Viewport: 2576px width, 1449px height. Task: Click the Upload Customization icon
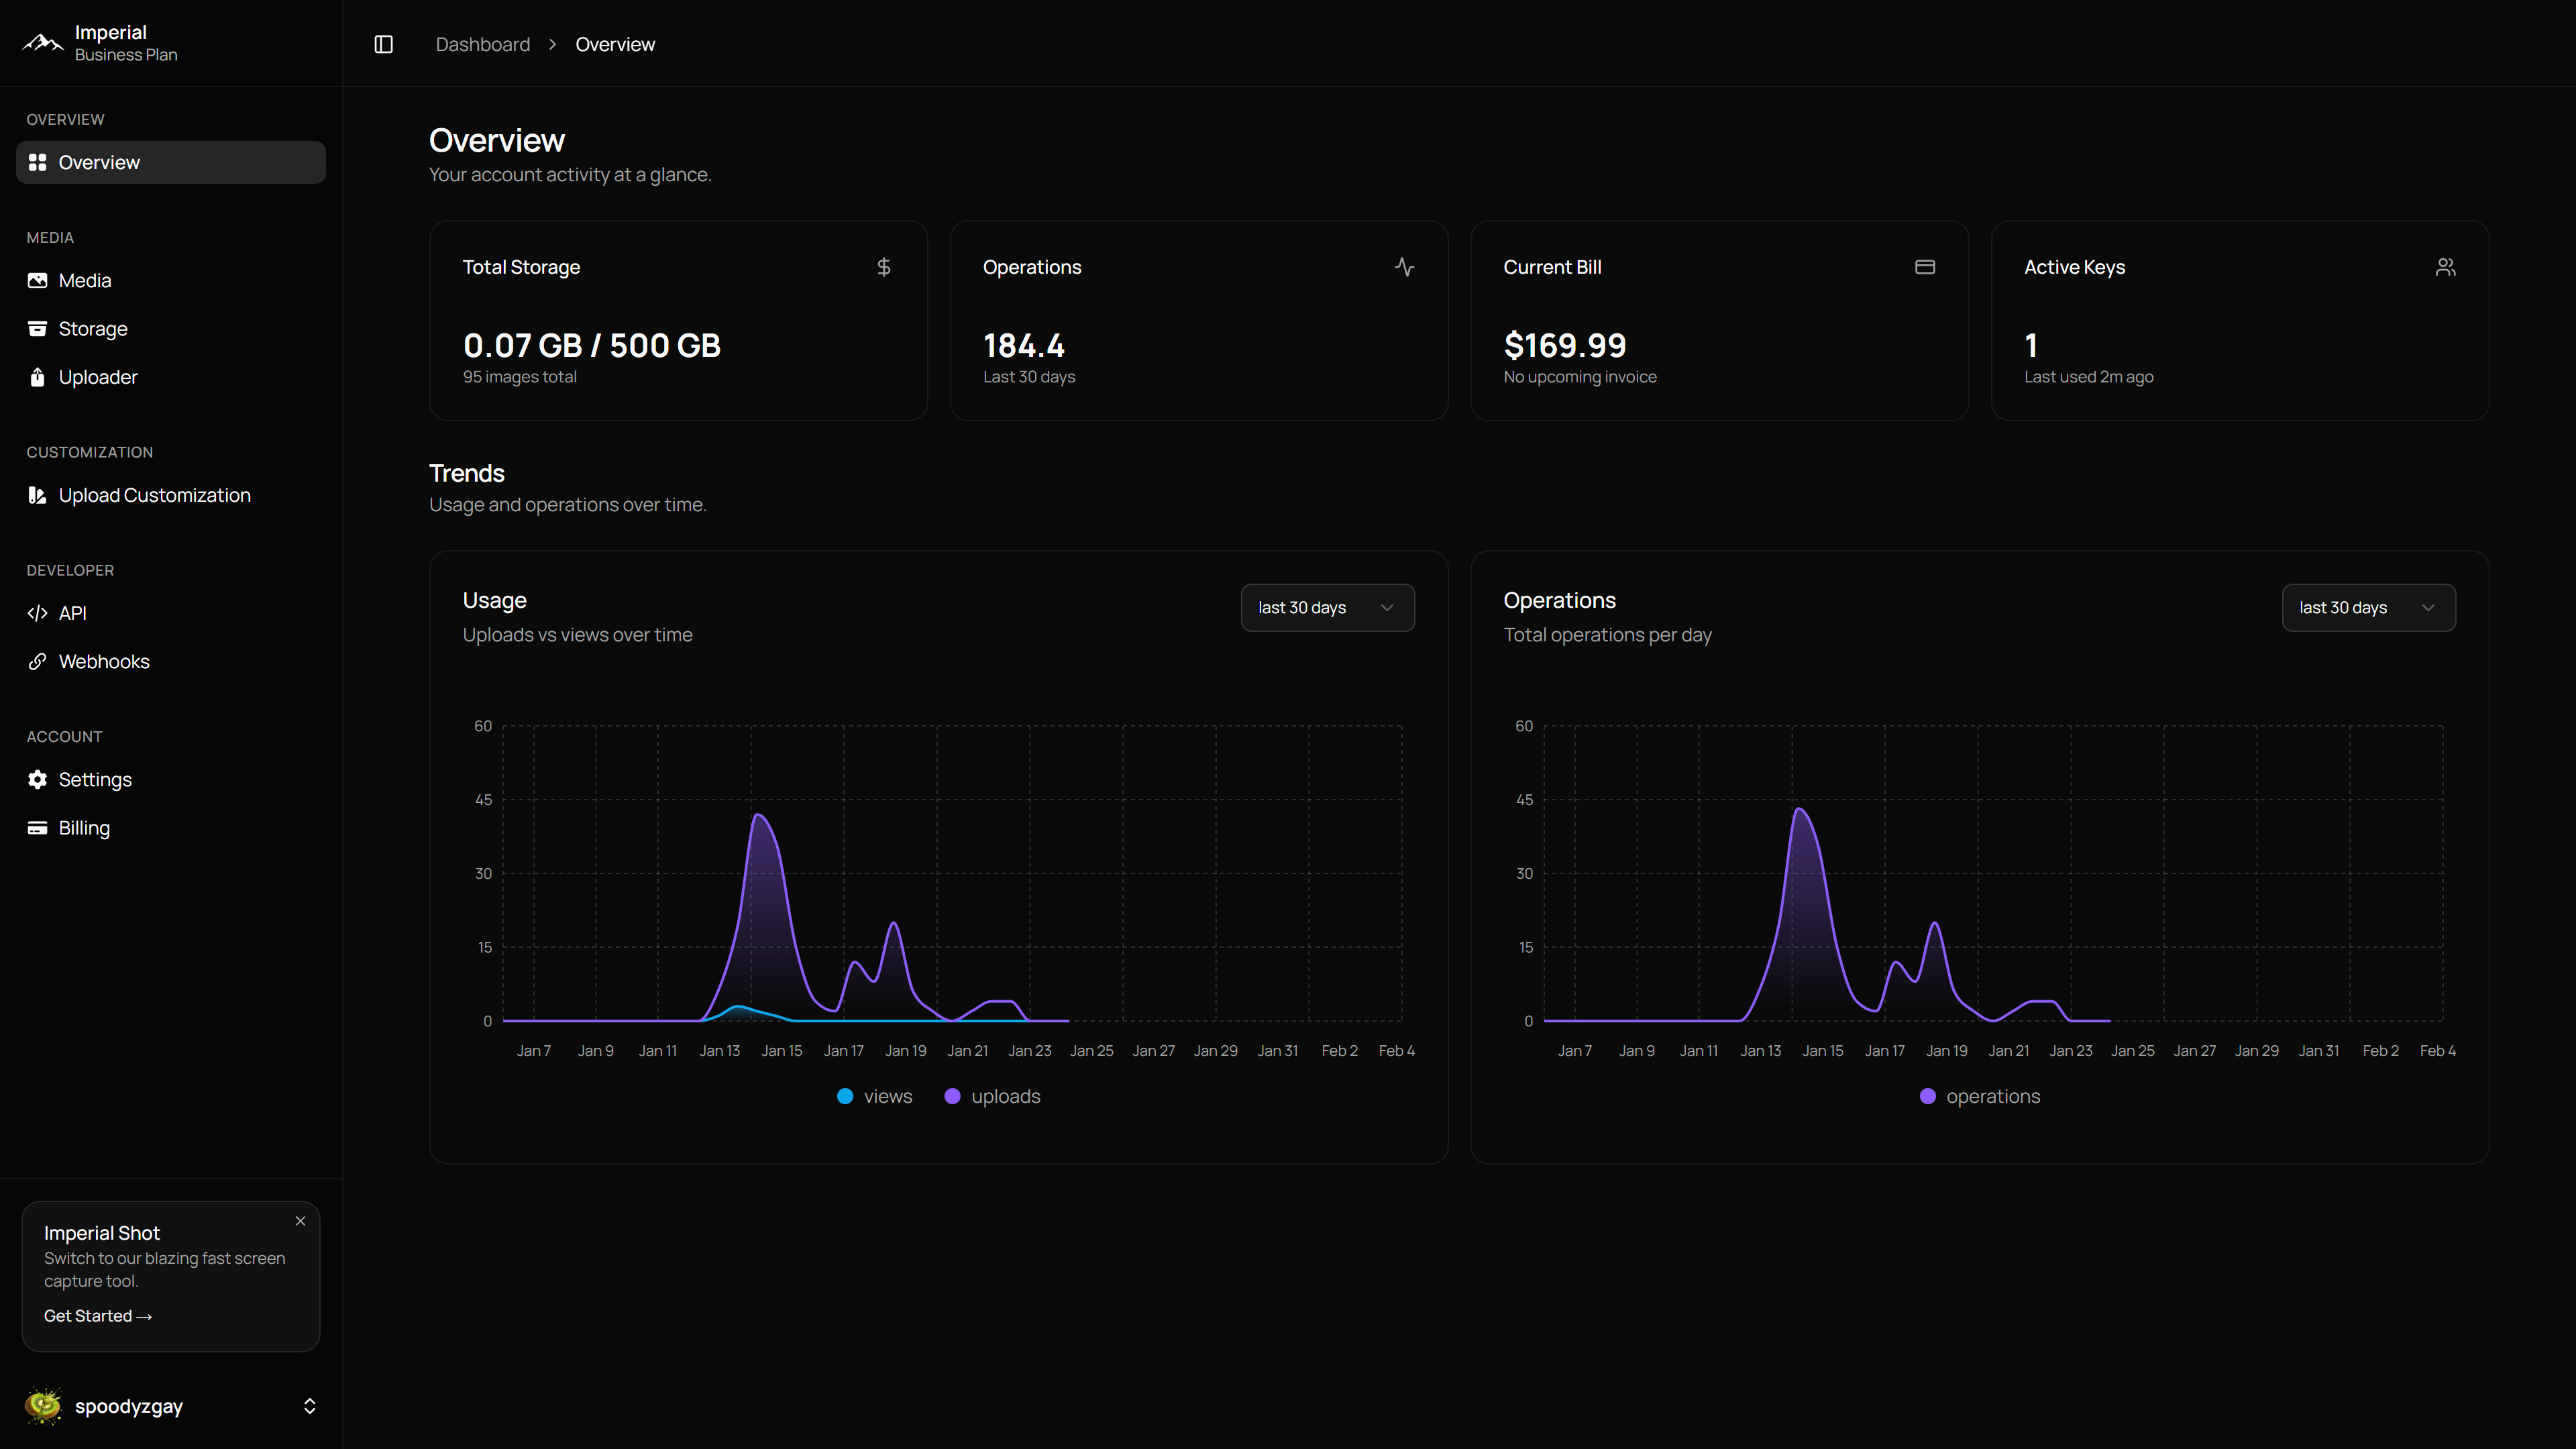click(37, 495)
